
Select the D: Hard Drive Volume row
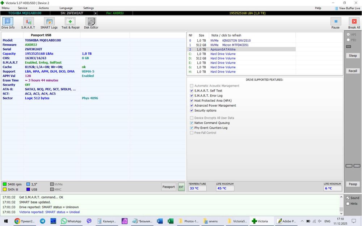pyautogui.click(x=241, y=58)
